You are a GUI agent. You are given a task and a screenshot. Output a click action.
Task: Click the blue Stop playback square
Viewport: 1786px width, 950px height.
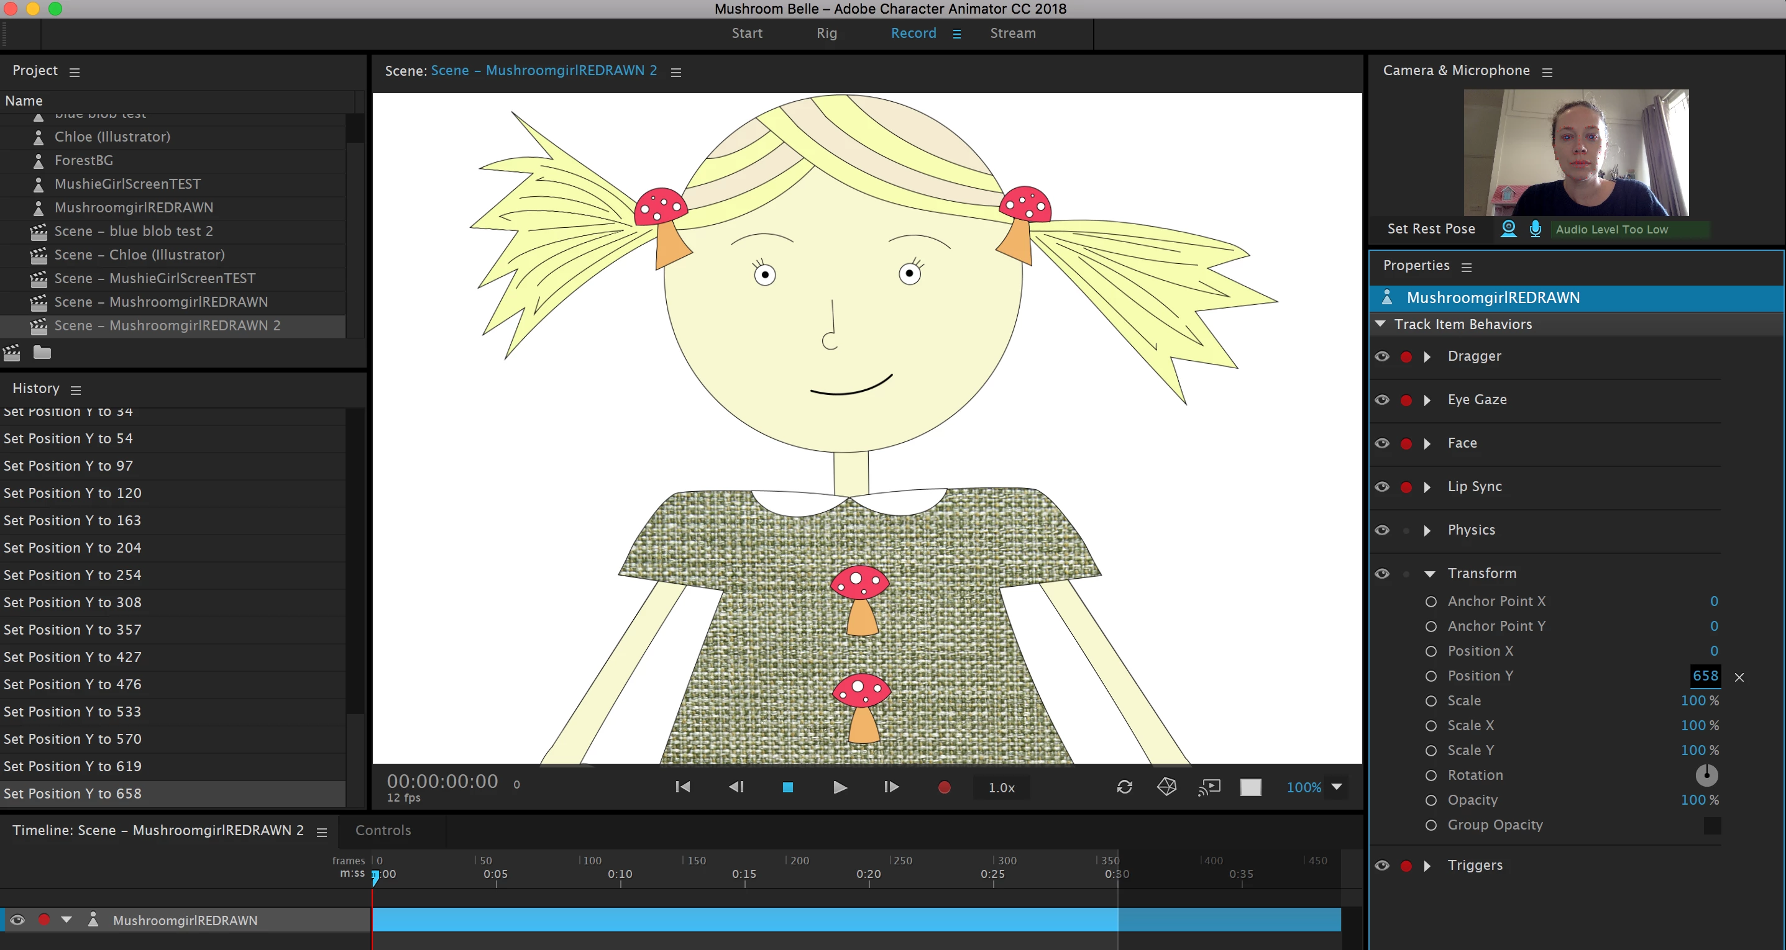[787, 787]
